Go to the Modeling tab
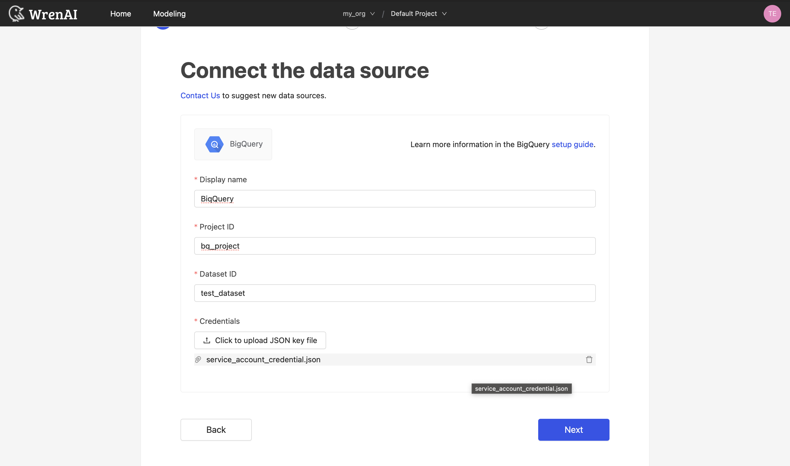The image size is (790, 466). (x=169, y=13)
